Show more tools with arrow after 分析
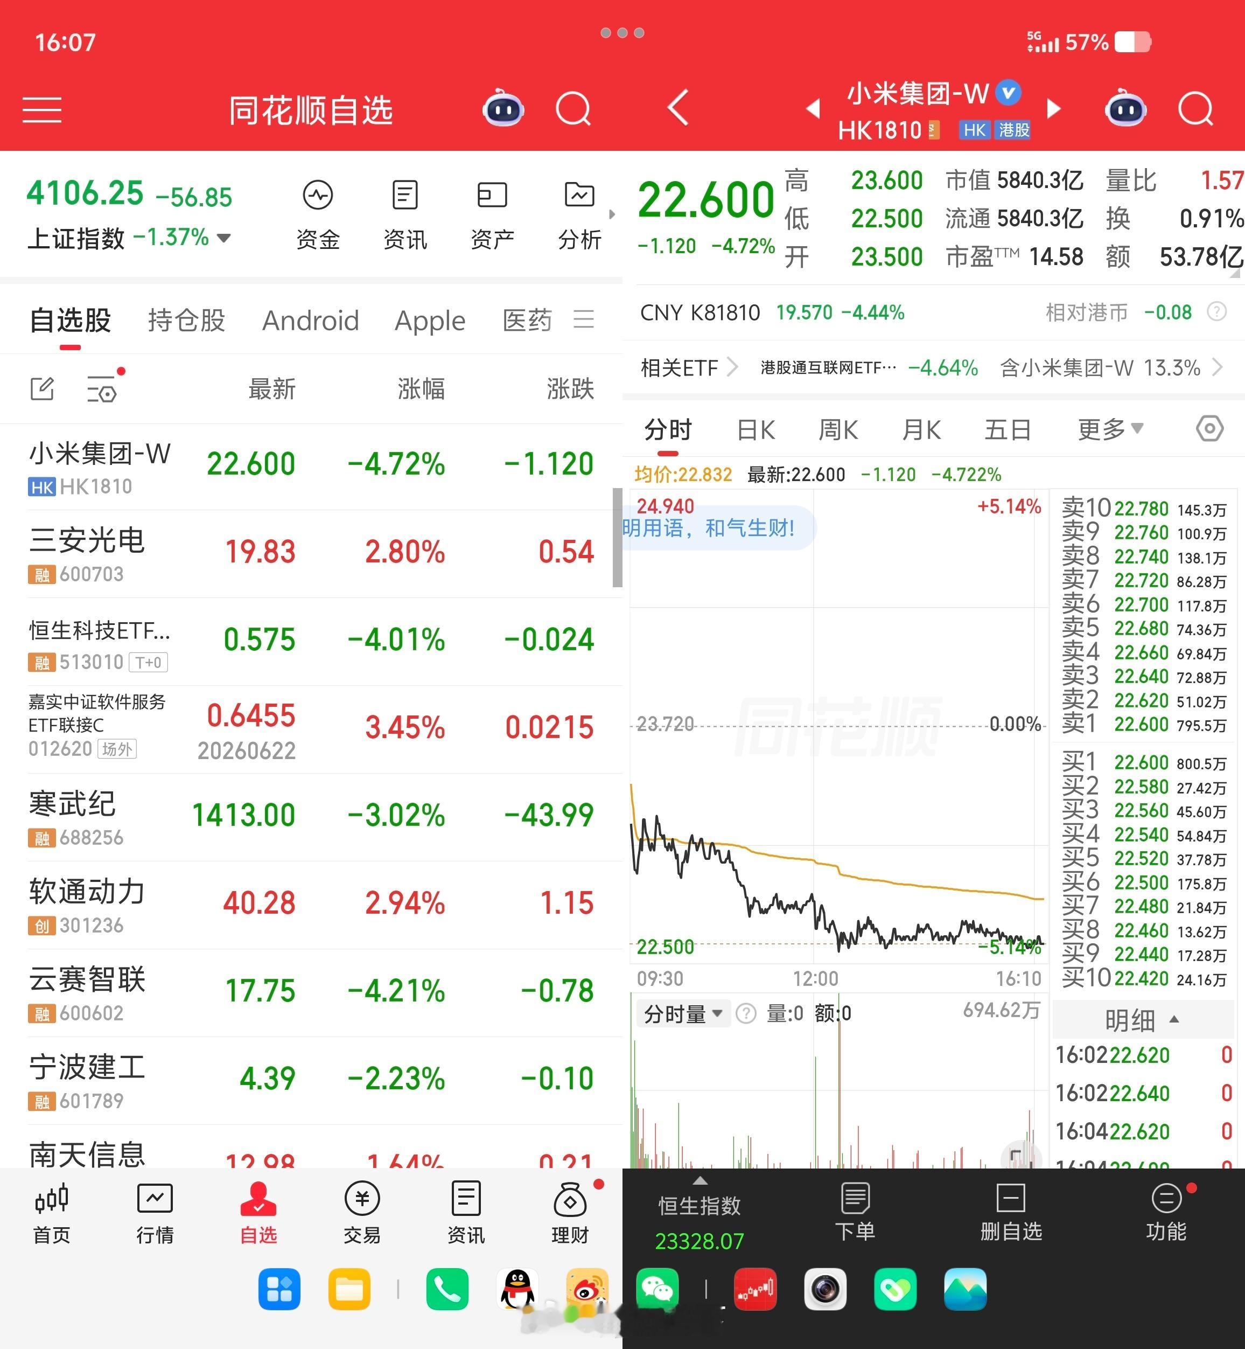 [x=612, y=214]
